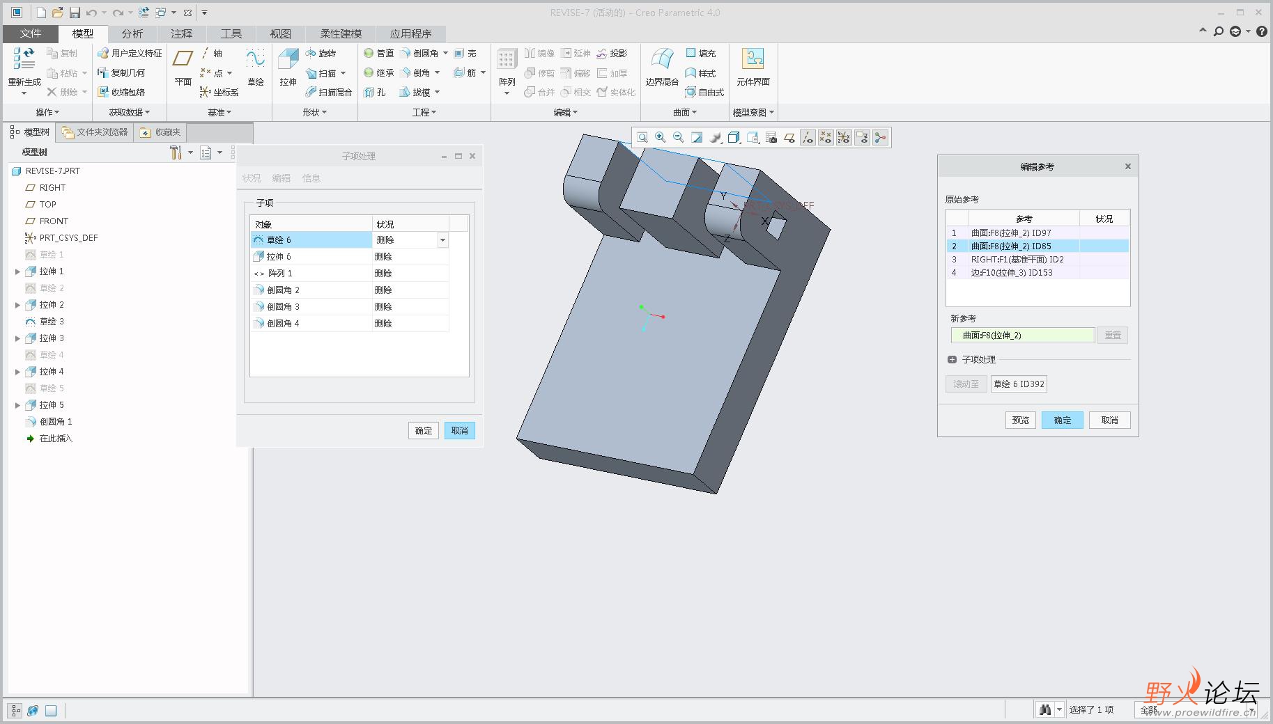
Task: Click 取消 in the 子项处理 dialog
Action: [460, 431]
